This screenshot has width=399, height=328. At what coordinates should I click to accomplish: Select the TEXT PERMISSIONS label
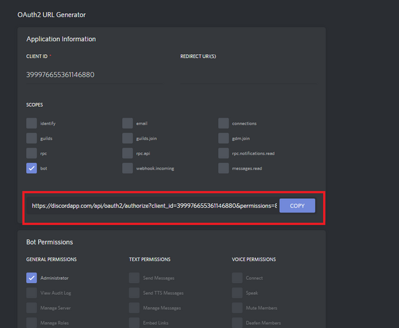coord(150,259)
